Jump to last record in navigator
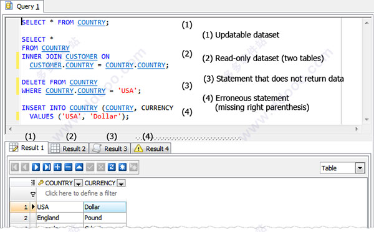Screen dimensions: 374x232 tap(47, 167)
